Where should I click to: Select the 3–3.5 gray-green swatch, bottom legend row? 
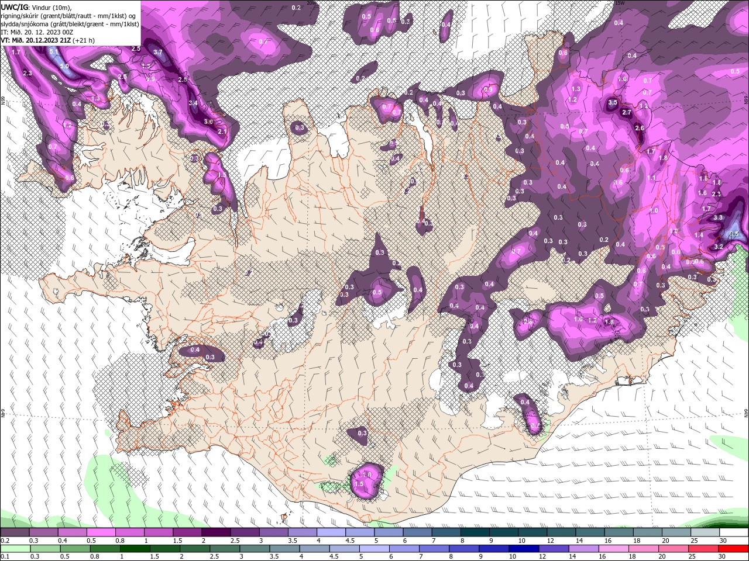click(x=255, y=548)
